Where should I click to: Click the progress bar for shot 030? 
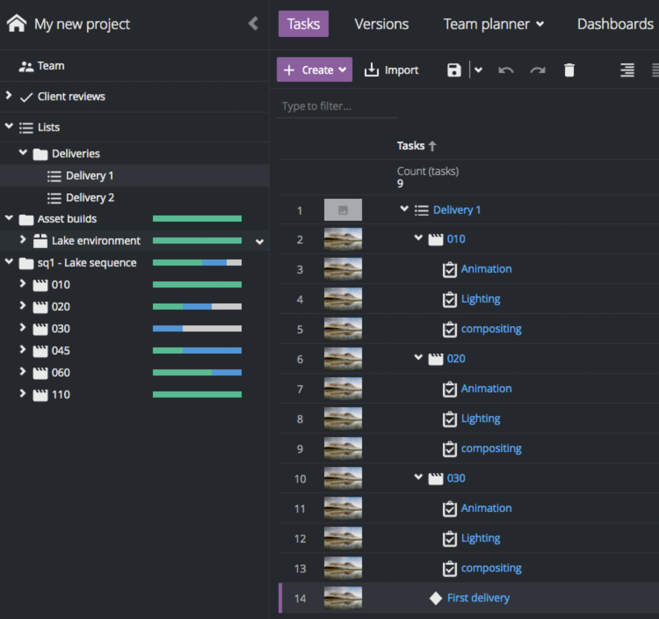pos(197,329)
